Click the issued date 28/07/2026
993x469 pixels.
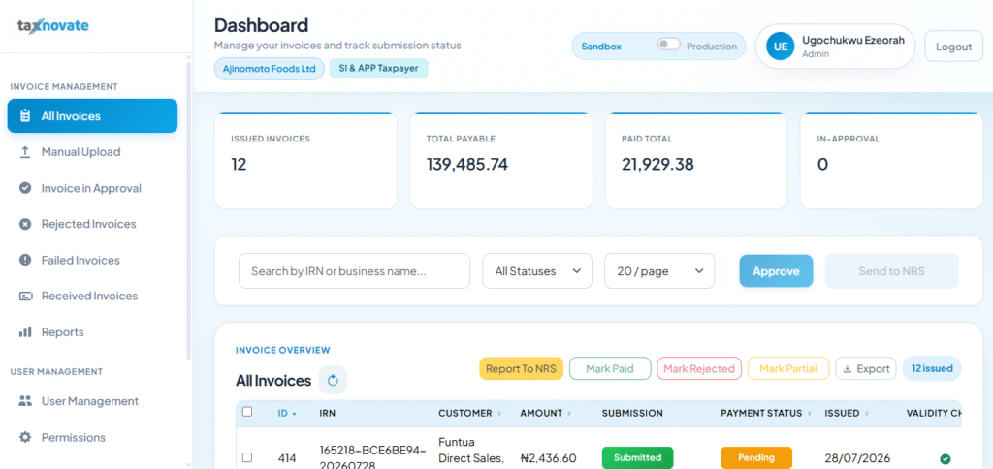click(857, 457)
